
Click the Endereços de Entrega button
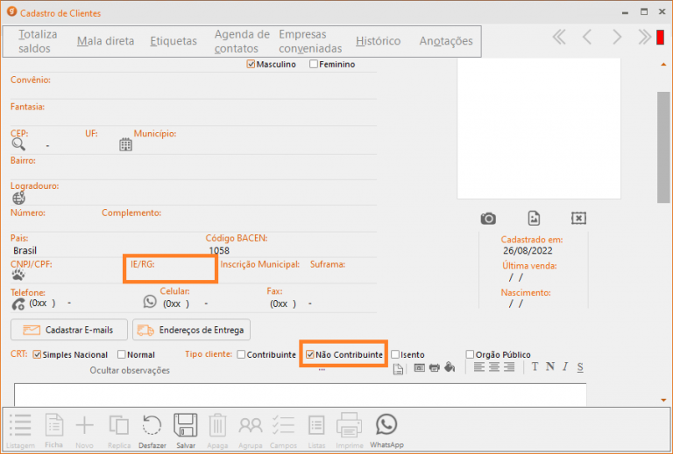[191, 330]
